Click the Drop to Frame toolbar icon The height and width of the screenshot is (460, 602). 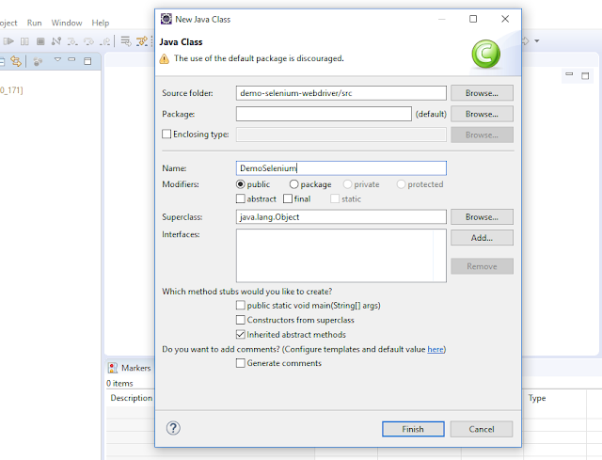click(125, 41)
